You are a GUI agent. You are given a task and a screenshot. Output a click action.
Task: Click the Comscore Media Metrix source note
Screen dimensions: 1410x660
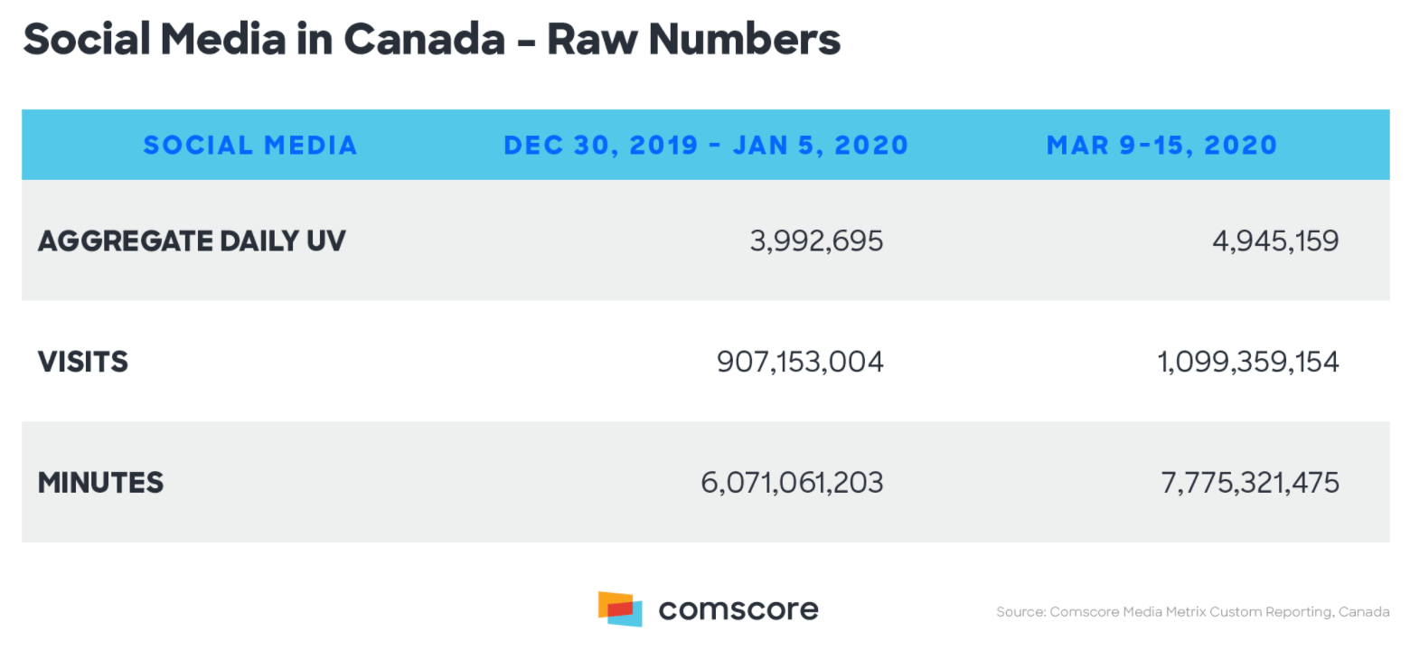point(1193,612)
